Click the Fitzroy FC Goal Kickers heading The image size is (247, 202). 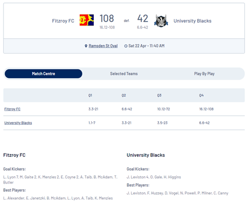click(x=14, y=169)
